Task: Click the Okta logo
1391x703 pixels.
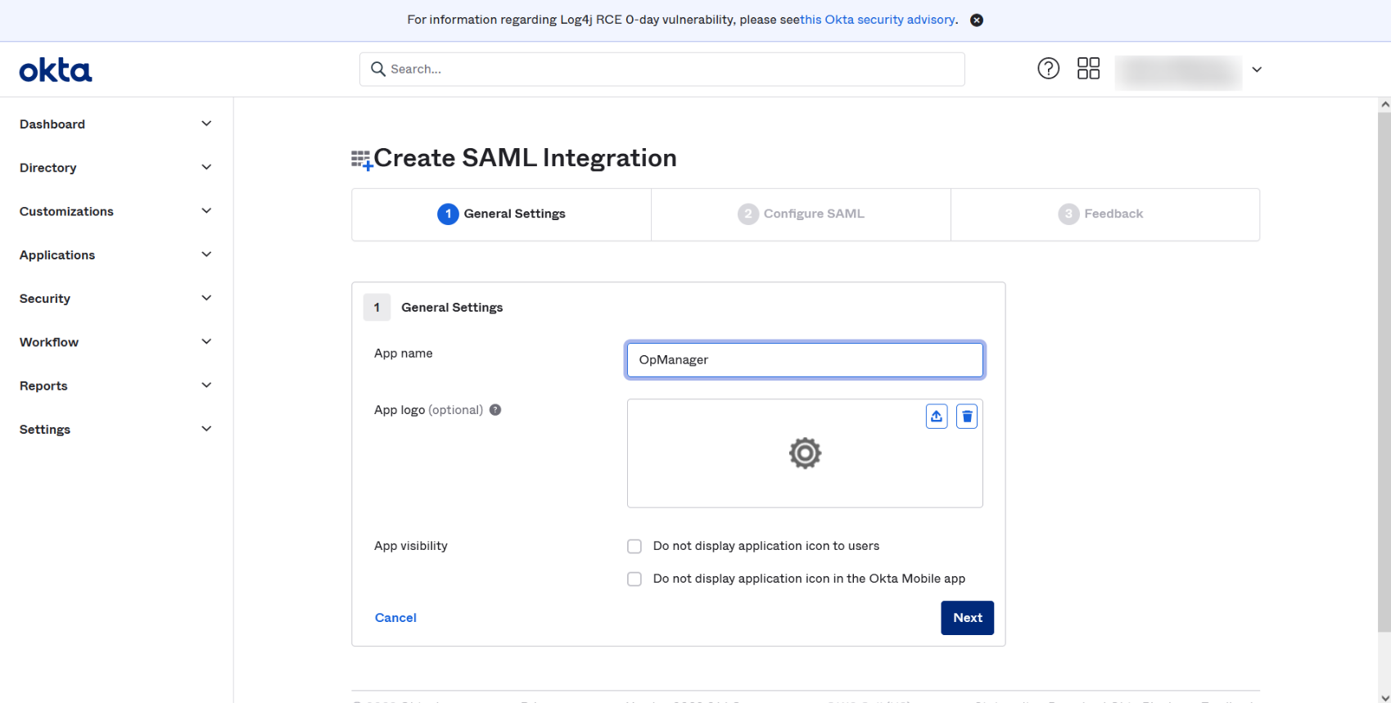Action: 56,70
